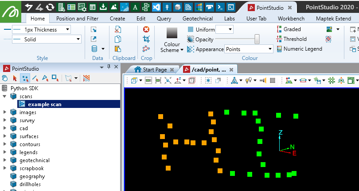Click the red nested cubes icon in viewer toolbar
Image resolution: width=359 pixels, height=191 pixels.
[191, 80]
